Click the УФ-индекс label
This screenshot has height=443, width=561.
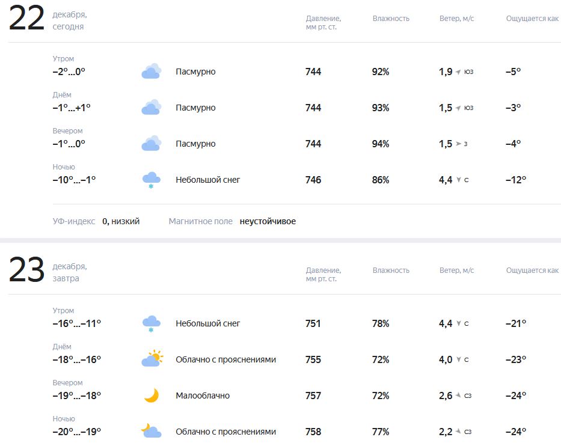click(74, 221)
